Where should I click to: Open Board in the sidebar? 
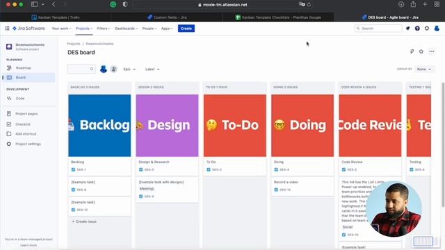point(29,77)
